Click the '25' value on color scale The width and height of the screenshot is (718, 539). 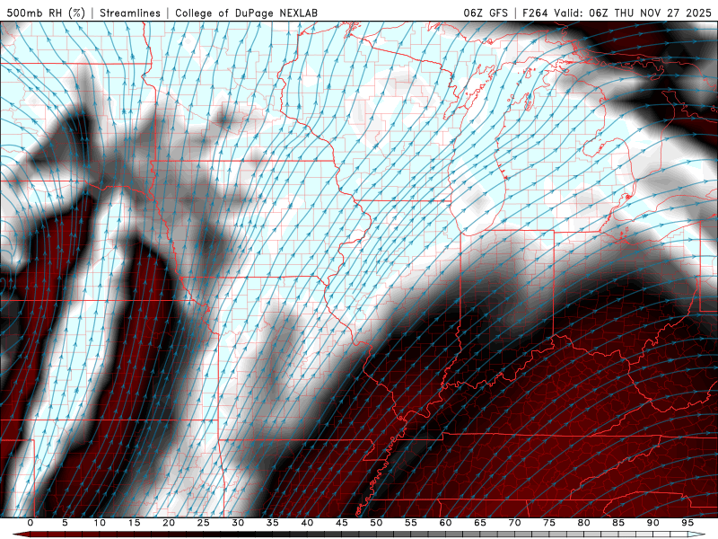pos(204,523)
